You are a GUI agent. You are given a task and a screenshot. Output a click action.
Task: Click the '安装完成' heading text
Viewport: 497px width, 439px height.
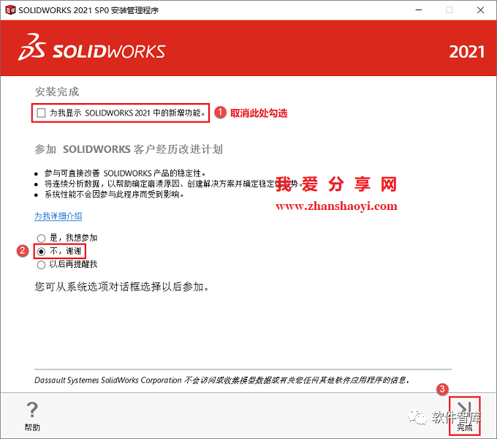(57, 92)
